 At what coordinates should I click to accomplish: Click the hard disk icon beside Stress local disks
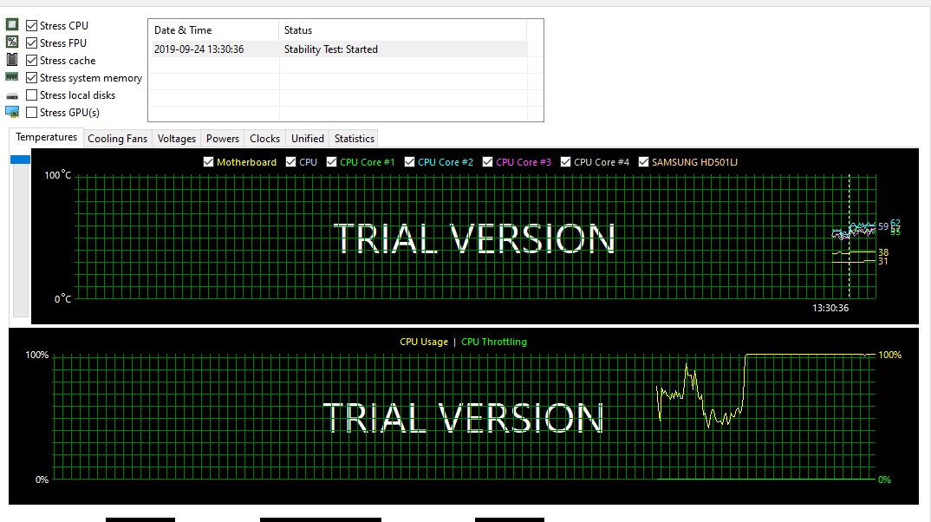click(12, 95)
